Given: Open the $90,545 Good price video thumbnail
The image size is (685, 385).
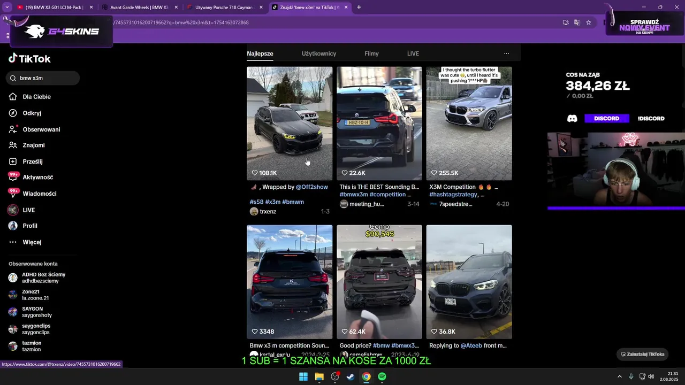Looking at the screenshot, I should 379,282.
